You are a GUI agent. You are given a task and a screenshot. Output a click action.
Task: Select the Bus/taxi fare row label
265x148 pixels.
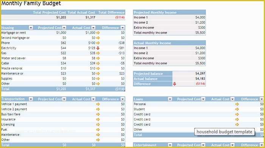pos(11,114)
